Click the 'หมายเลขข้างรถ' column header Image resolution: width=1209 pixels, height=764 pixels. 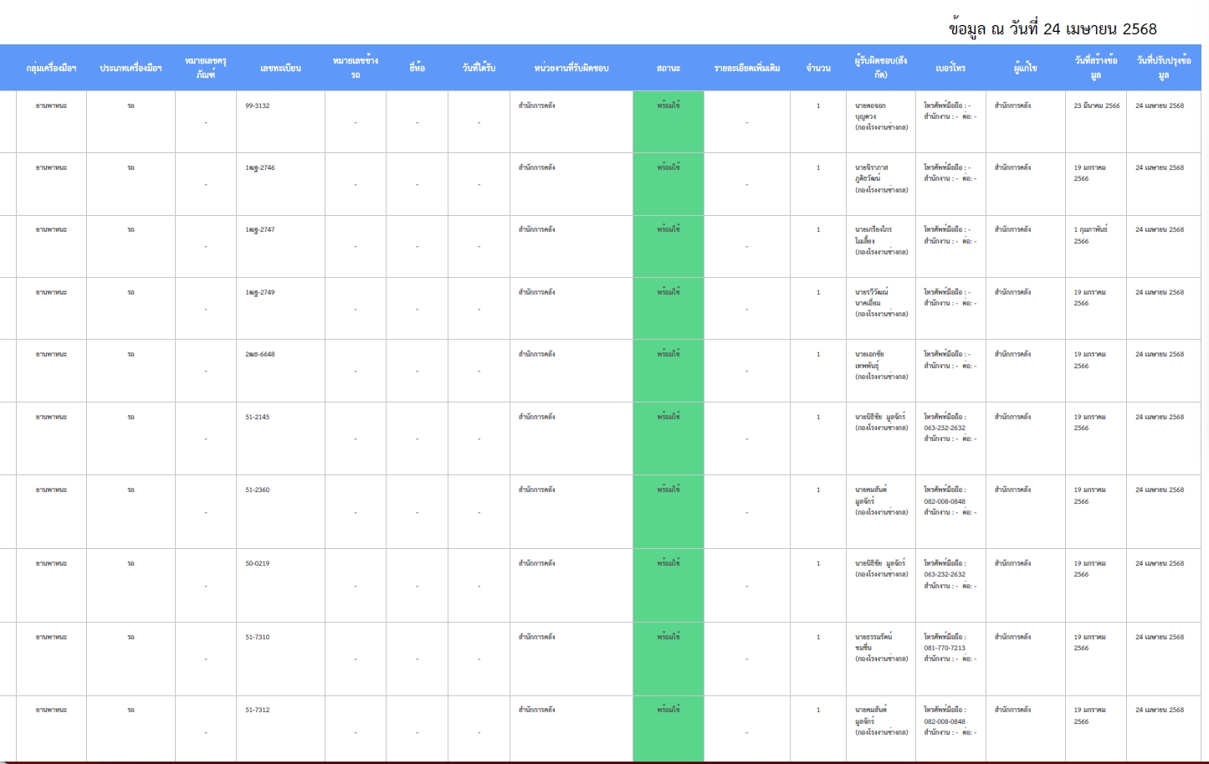(356, 68)
